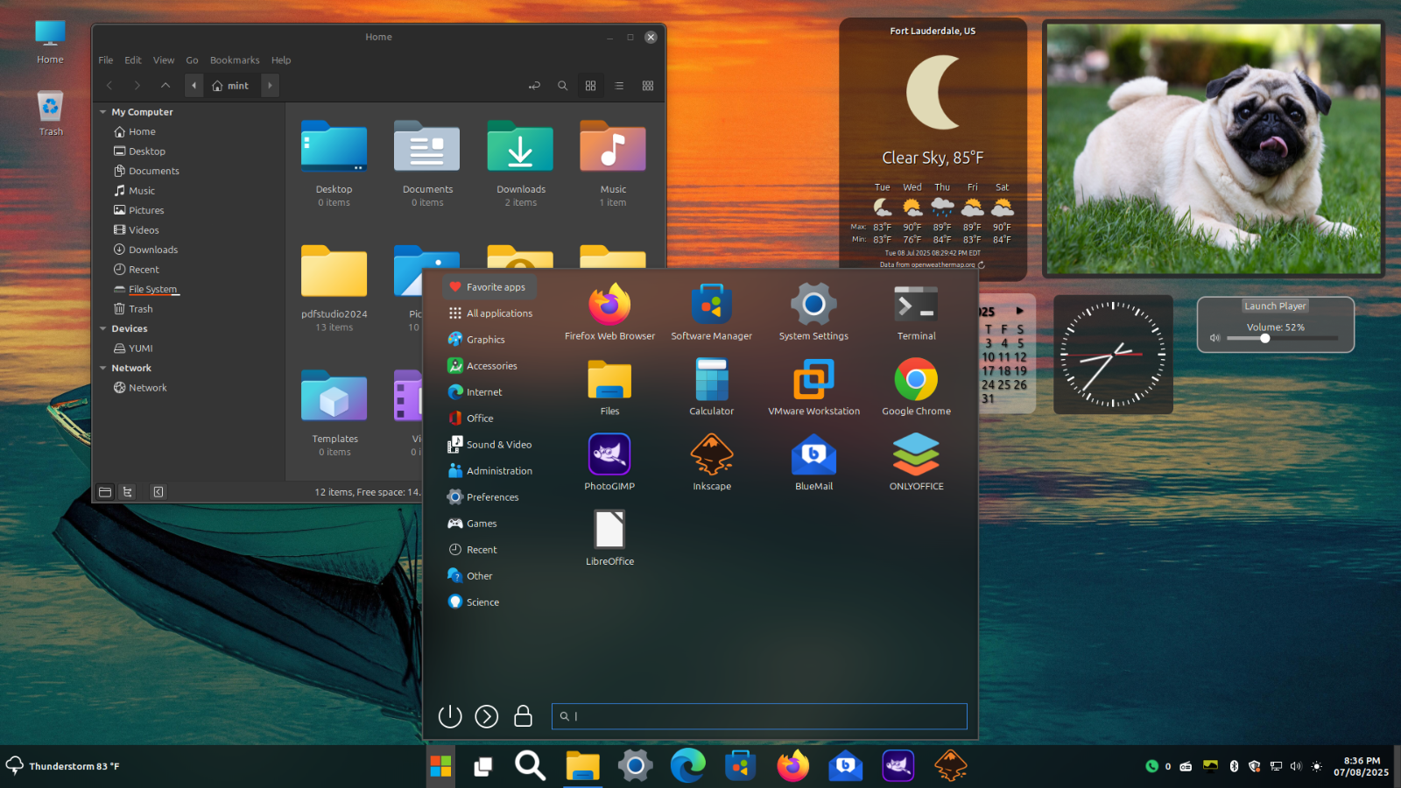
Task: Adjust the volume slider in player widget
Action: 1282,338
